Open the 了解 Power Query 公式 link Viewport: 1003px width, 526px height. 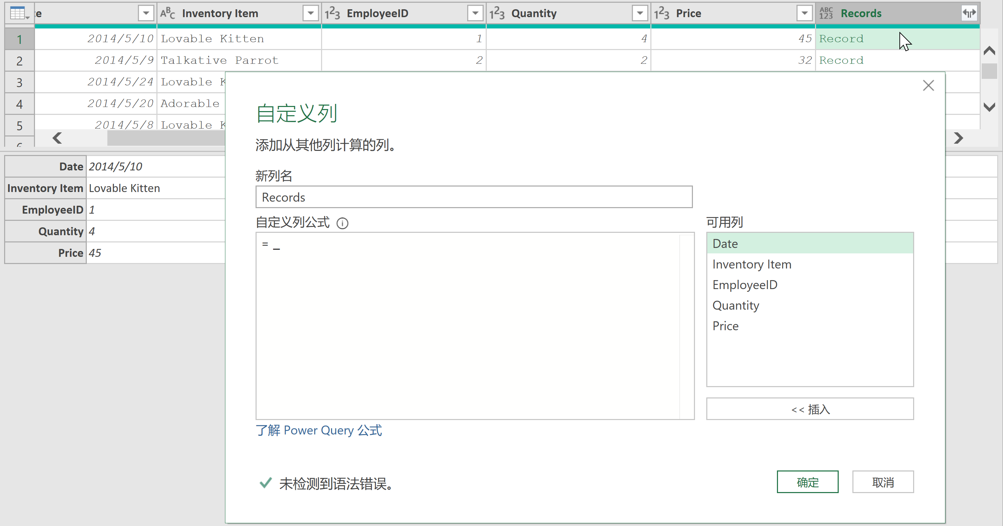point(319,430)
